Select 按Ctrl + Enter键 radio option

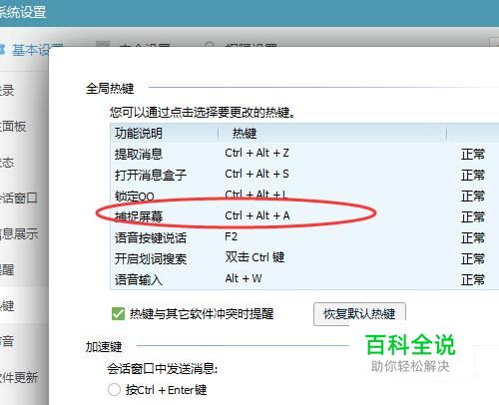[x=114, y=389]
